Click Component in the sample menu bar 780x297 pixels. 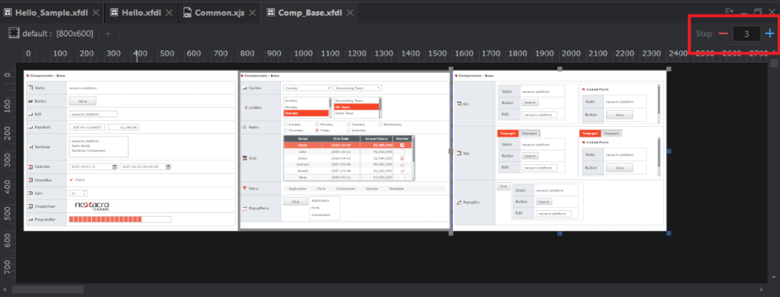345,189
